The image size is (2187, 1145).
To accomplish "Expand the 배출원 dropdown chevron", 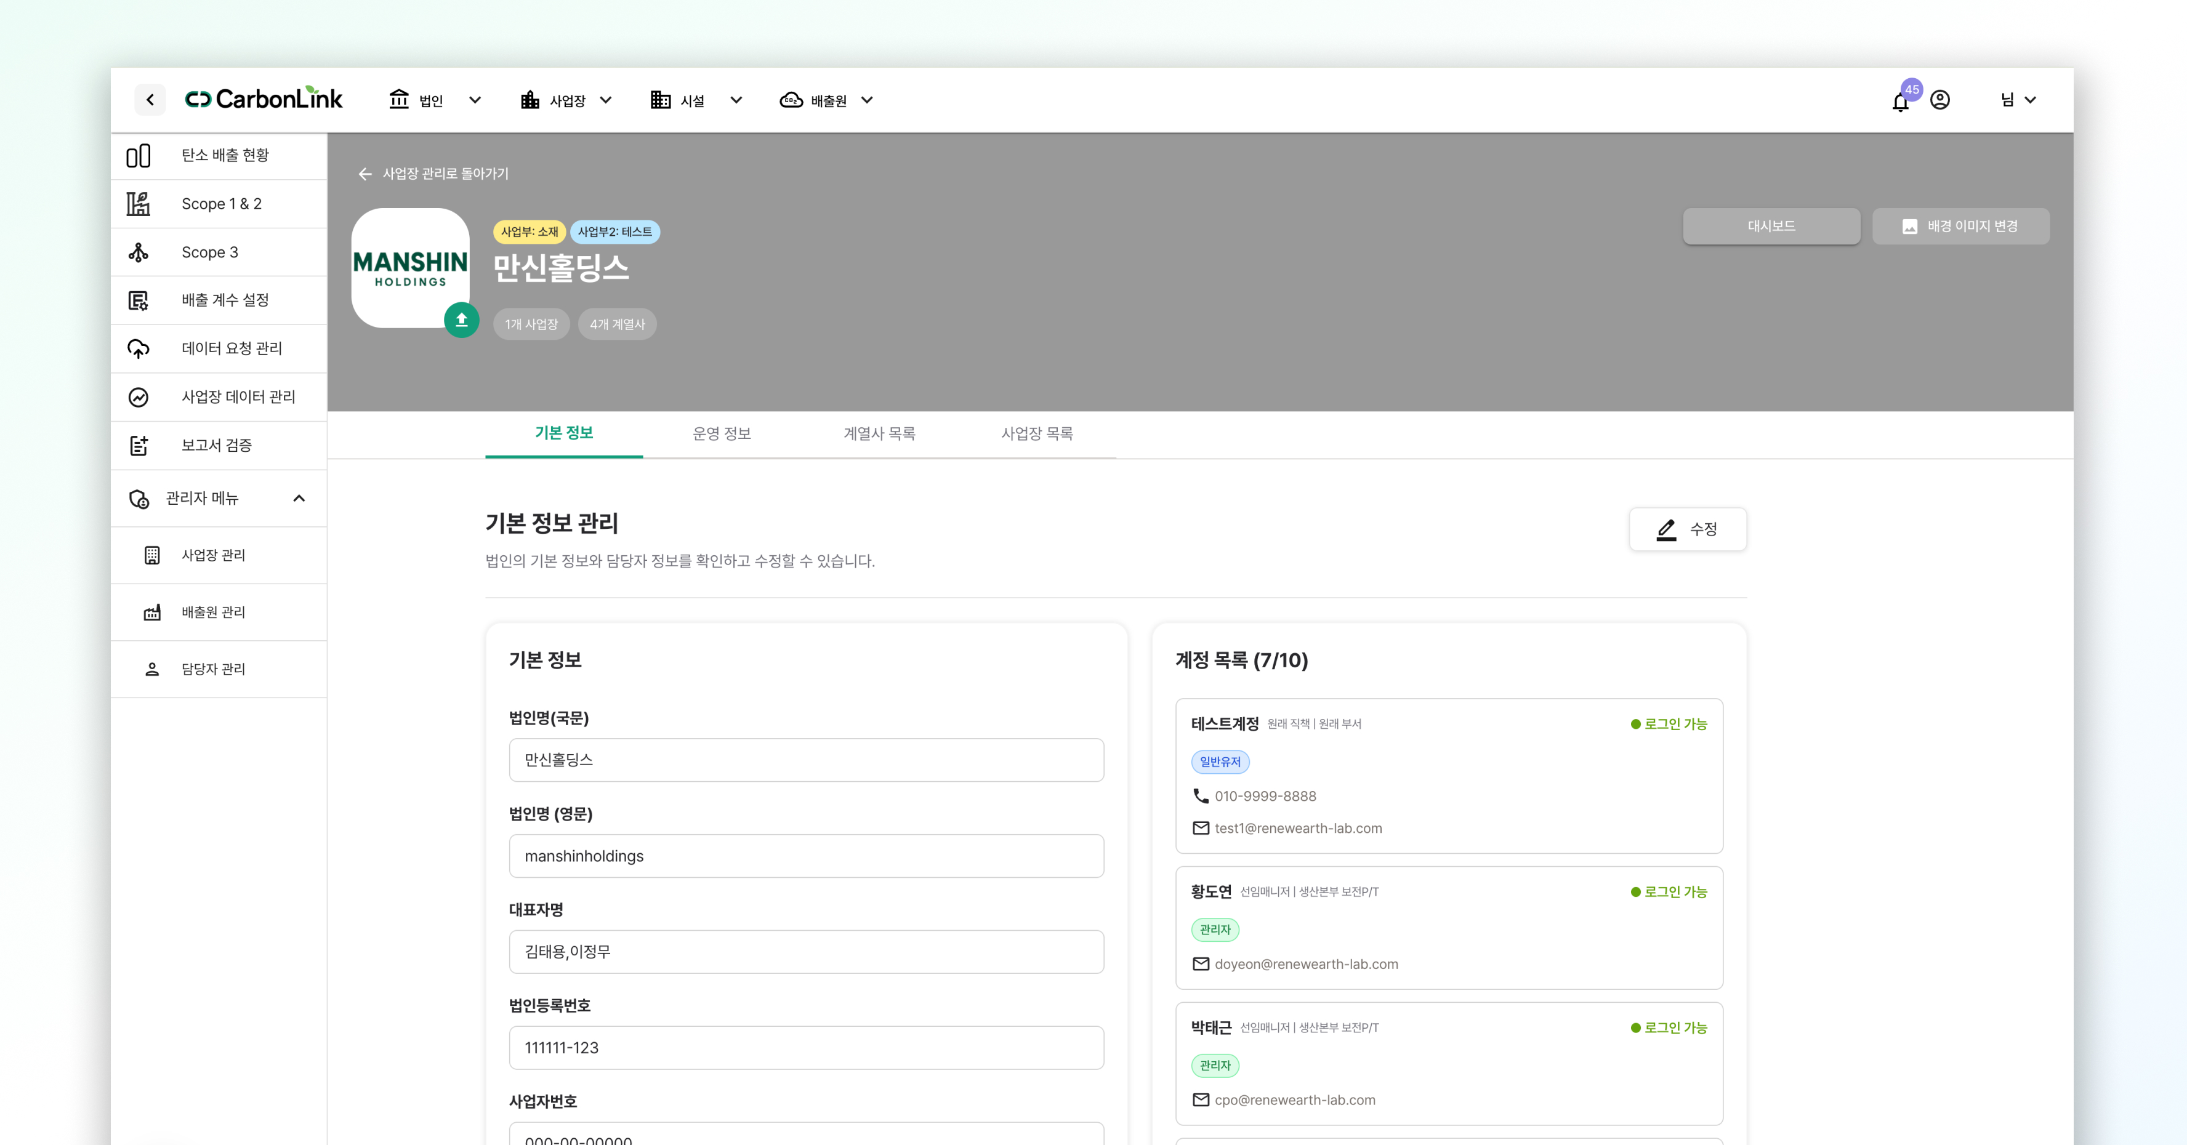I will (867, 99).
